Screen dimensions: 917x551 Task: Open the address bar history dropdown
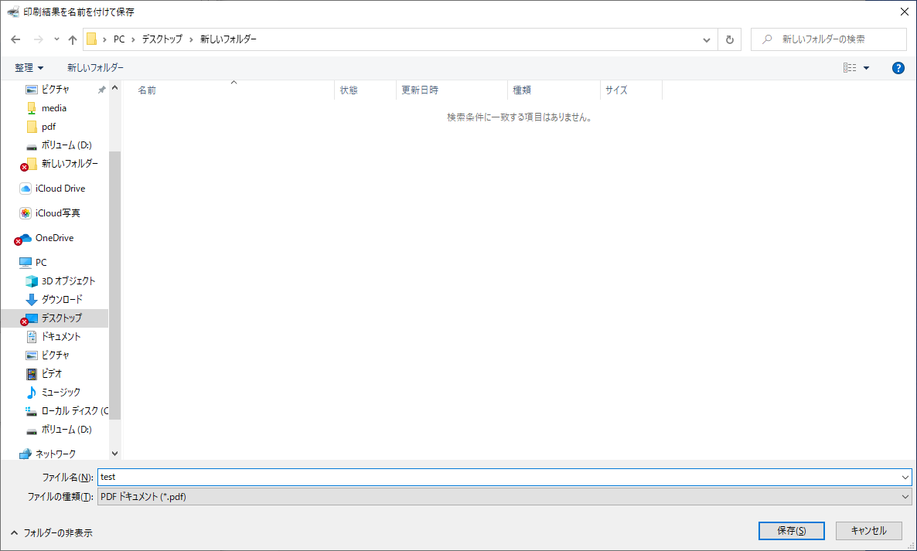(705, 39)
